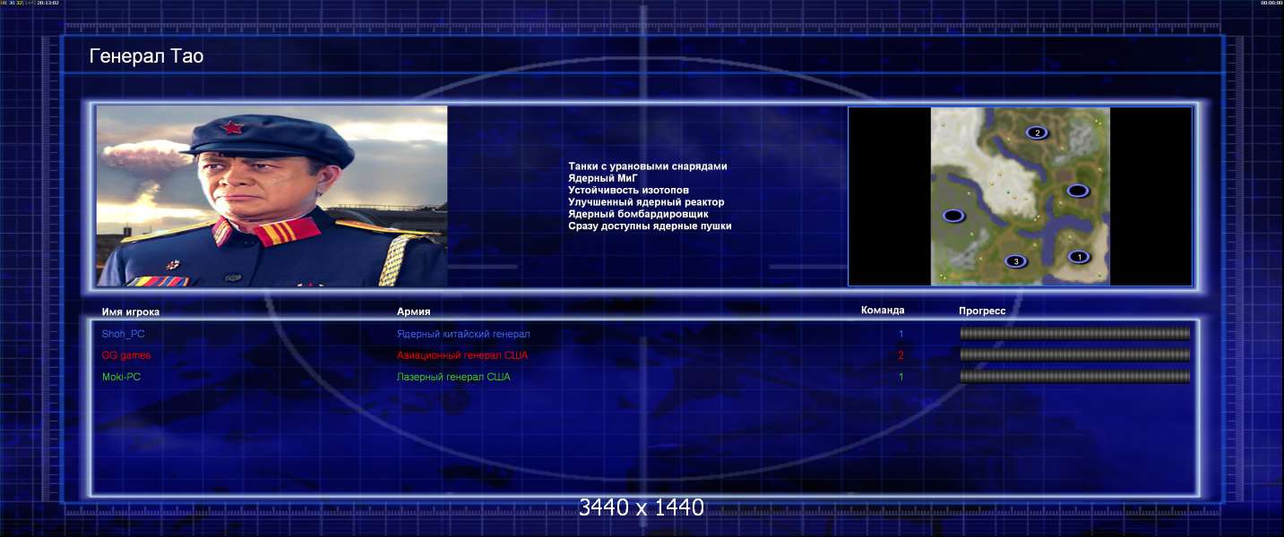Click the unnumbered western start marker on minimap

click(952, 216)
